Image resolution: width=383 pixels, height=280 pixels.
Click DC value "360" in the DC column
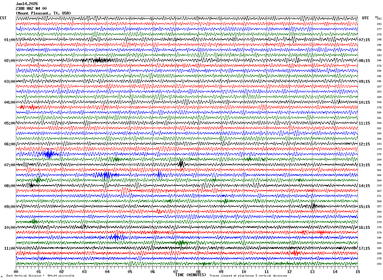point(379,175)
